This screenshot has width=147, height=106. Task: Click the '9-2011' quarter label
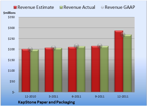(x=100, y=96)
